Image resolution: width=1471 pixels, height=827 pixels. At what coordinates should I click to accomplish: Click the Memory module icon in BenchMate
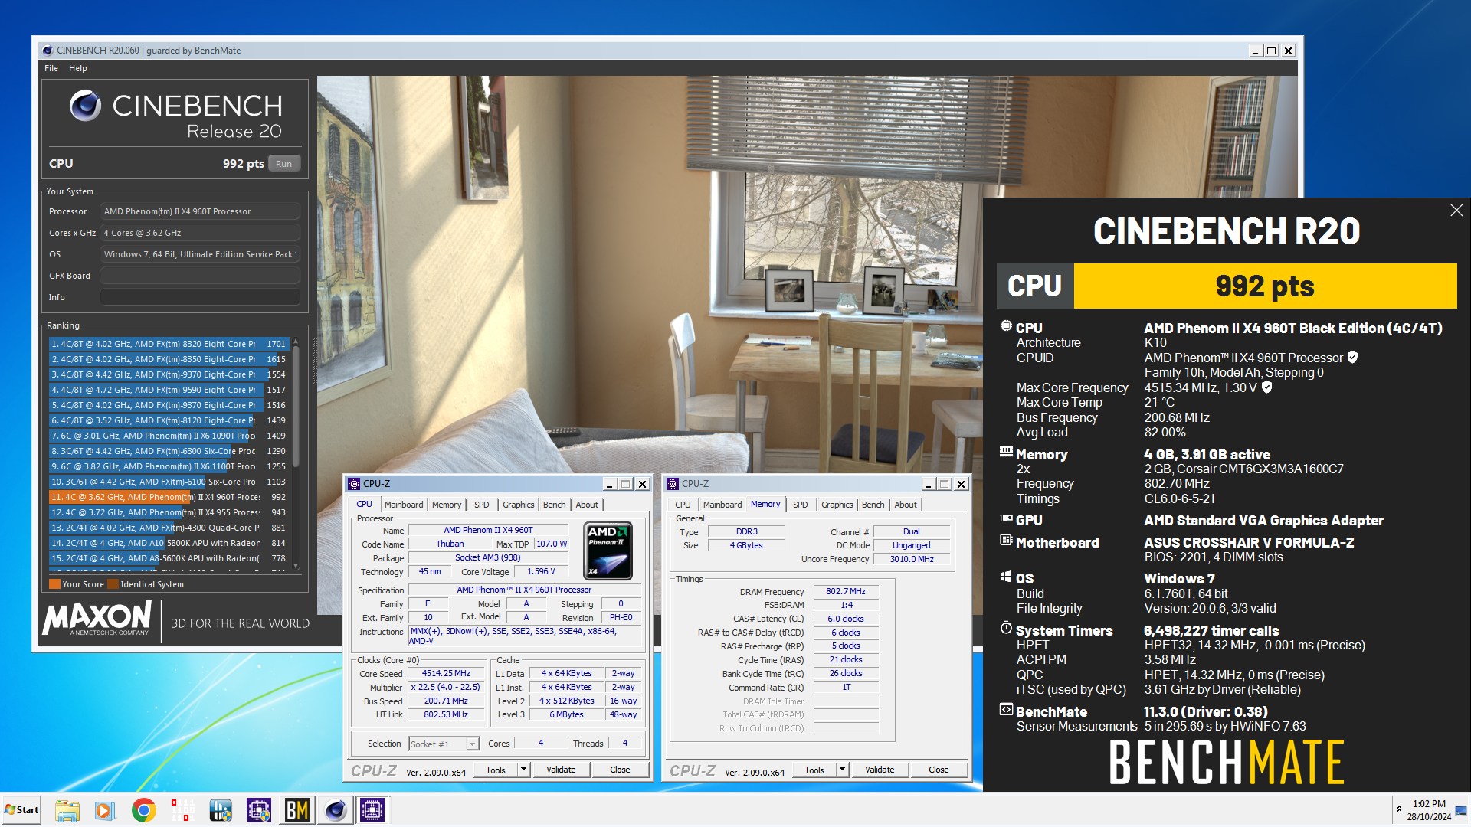click(1006, 453)
